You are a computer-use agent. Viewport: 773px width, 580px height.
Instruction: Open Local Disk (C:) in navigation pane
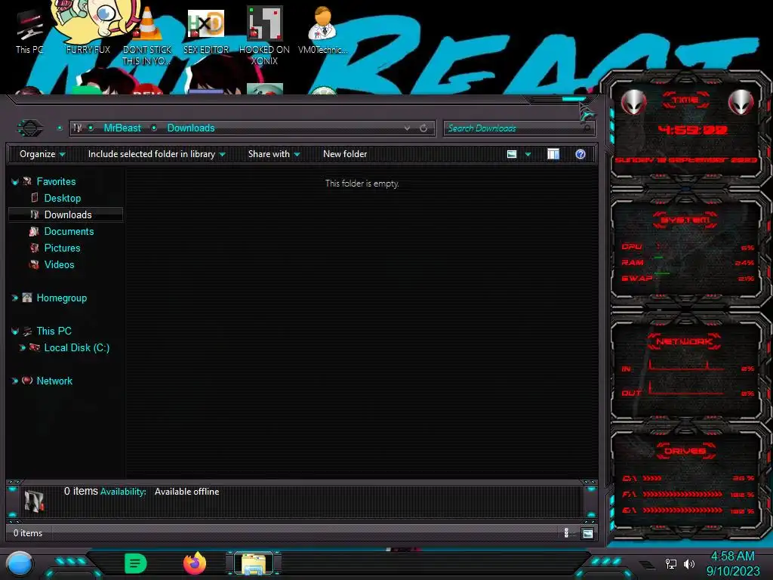click(x=77, y=347)
